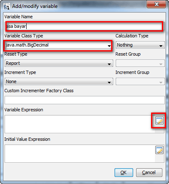The image size is (169, 184).
Task: Open Variable Expression editor icon
Action: [x=159, y=121]
